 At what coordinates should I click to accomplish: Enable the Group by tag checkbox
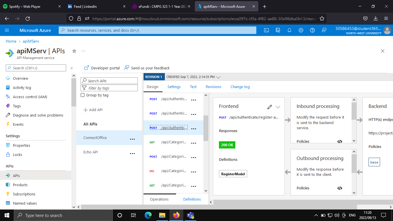[83, 95]
